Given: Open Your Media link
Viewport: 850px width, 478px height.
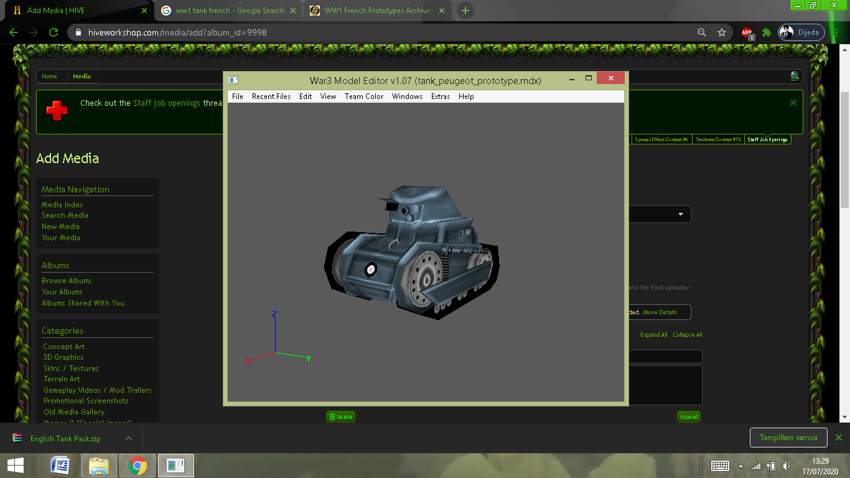Looking at the screenshot, I should coord(60,238).
